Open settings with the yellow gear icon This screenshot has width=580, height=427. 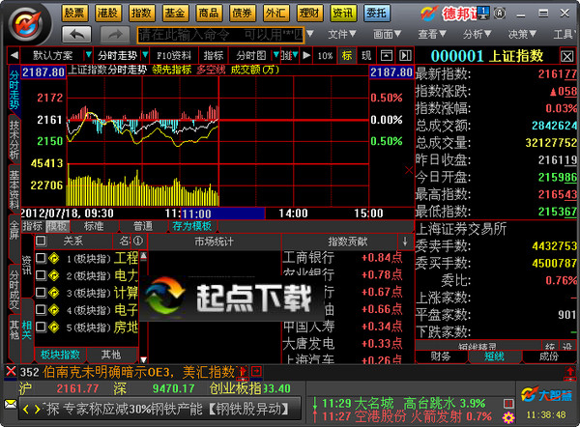pos(508,418)
